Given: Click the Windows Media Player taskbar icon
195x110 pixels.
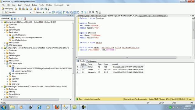Looking at the screenshot, I should (21, 107).
